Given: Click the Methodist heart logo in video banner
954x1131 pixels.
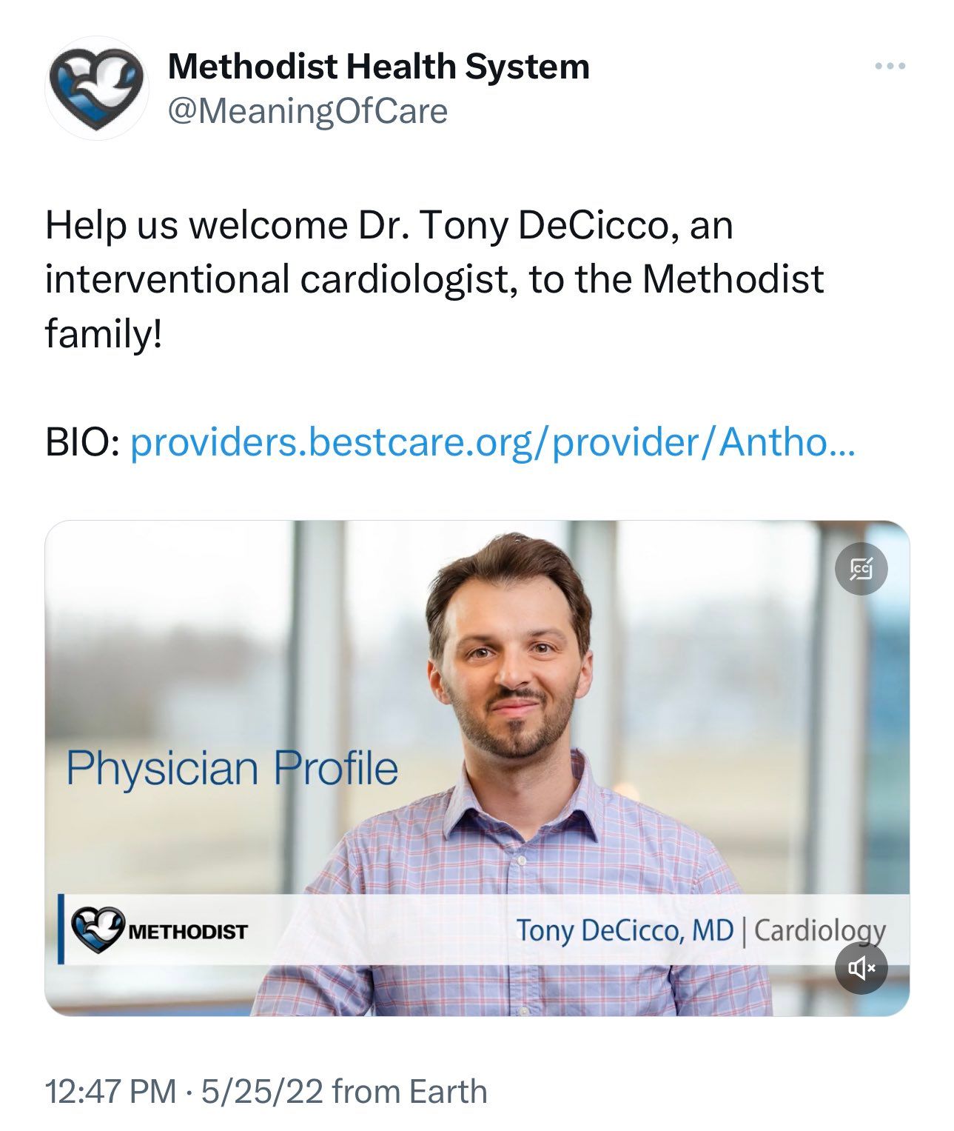Looking at the screenshot, I should pyautogui.click(x=98, y=930).
